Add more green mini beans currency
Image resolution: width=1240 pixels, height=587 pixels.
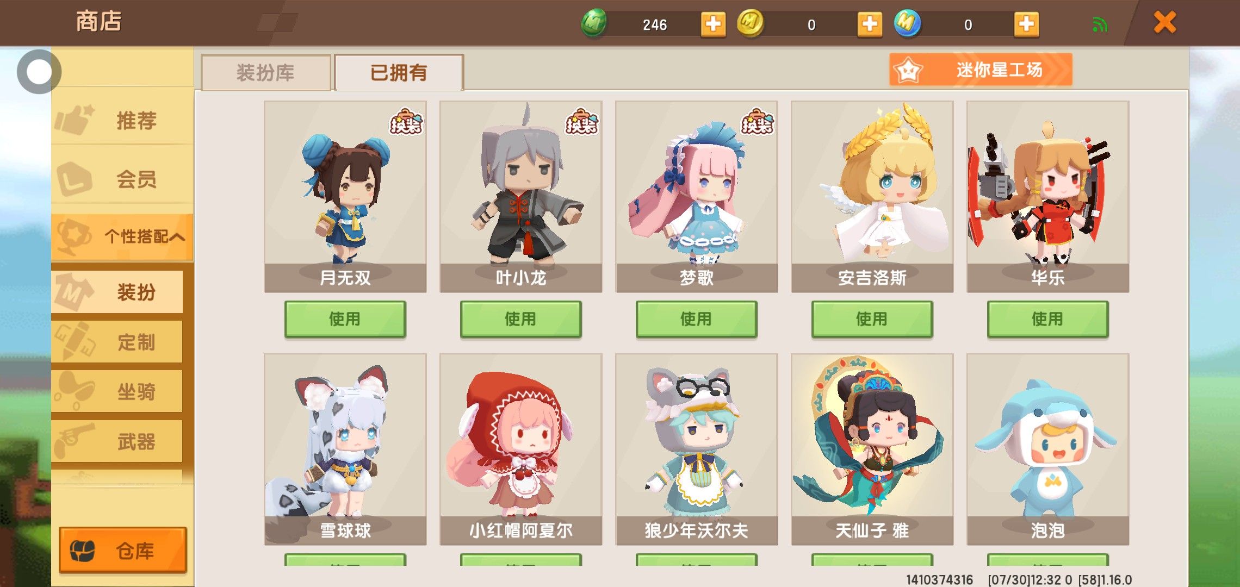(713, 24)
